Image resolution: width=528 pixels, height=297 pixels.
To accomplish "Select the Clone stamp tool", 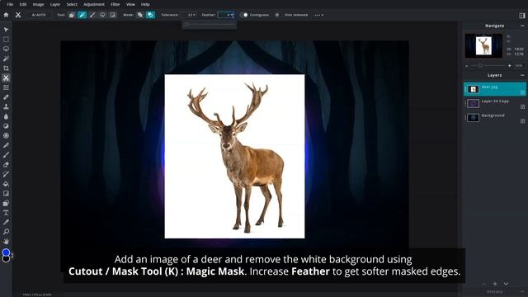I will [6, 106].
